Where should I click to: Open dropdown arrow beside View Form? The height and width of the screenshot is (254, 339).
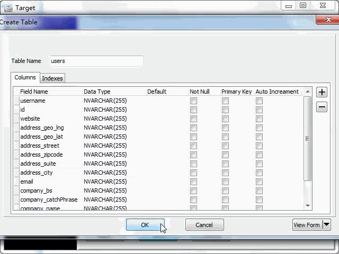click(x=326, y=225)
